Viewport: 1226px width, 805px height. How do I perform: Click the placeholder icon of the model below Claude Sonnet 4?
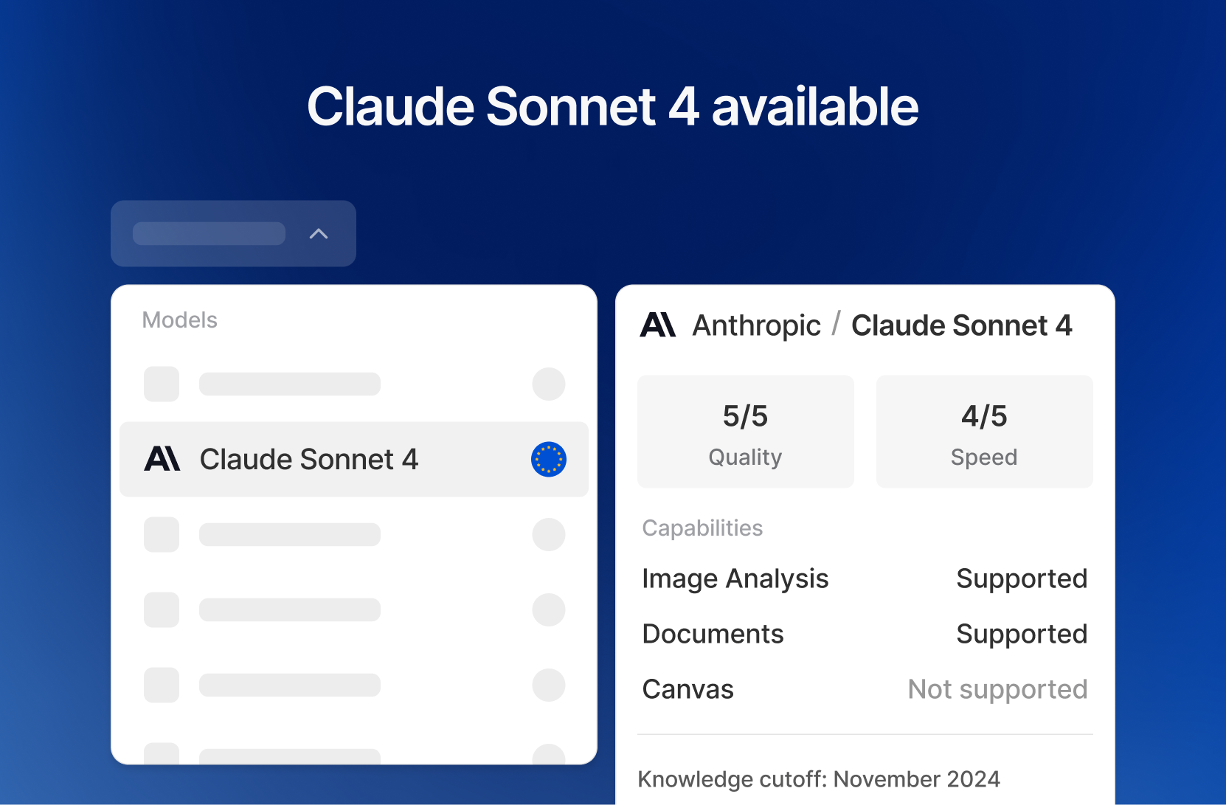162,534
